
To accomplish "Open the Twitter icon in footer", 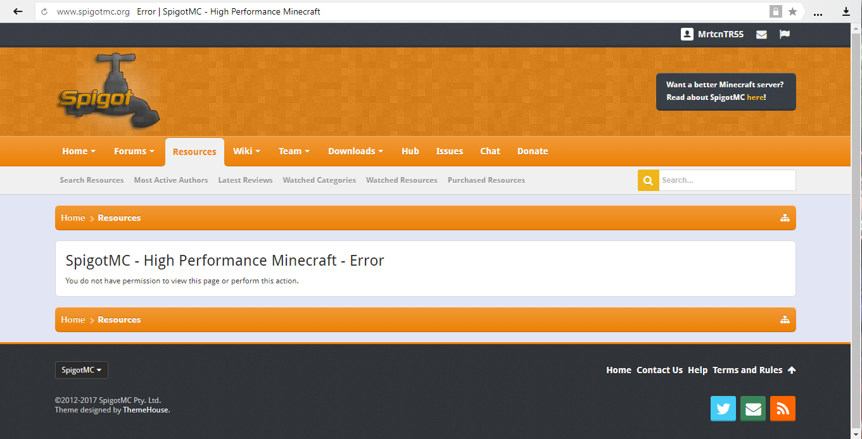I will 723,409.
